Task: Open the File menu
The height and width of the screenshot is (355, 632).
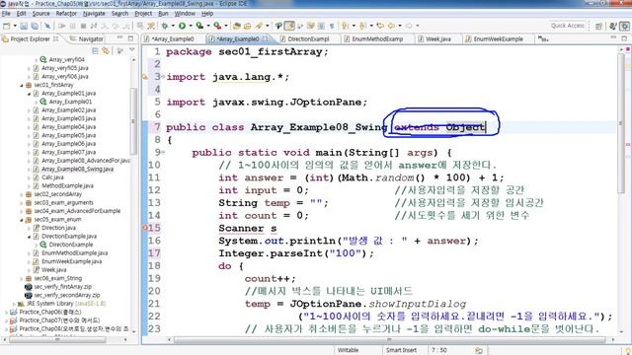Action: pyautogui.click(x=6, y=13)
